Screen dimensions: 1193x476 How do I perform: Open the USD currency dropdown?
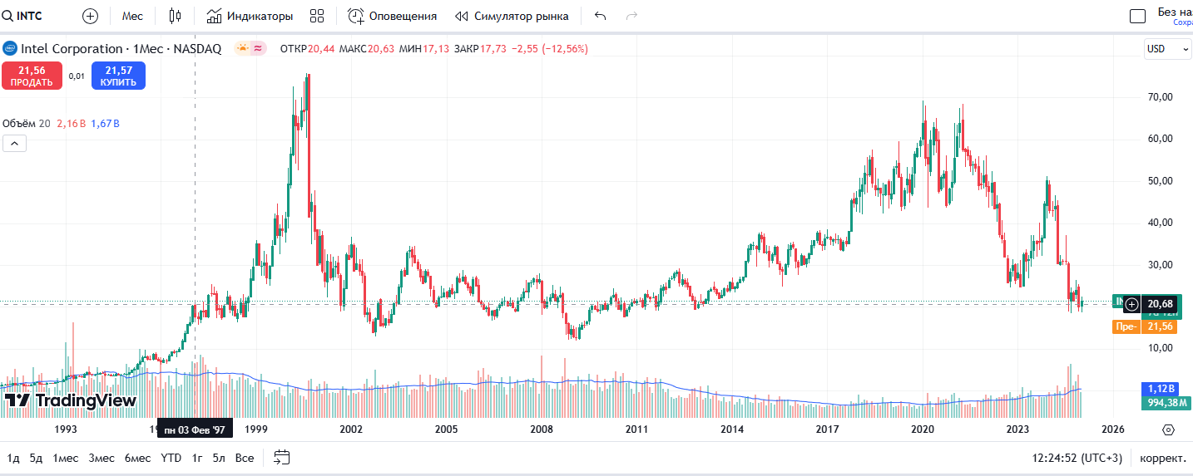coord(1168,49)
